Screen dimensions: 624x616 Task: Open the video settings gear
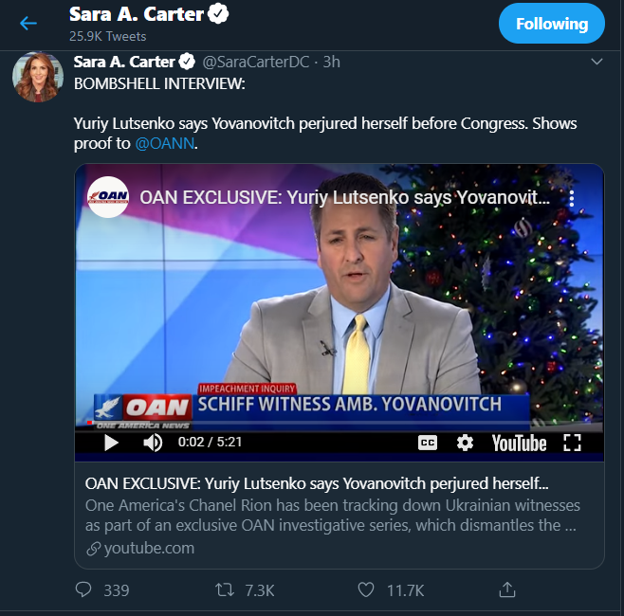[465, 443]
